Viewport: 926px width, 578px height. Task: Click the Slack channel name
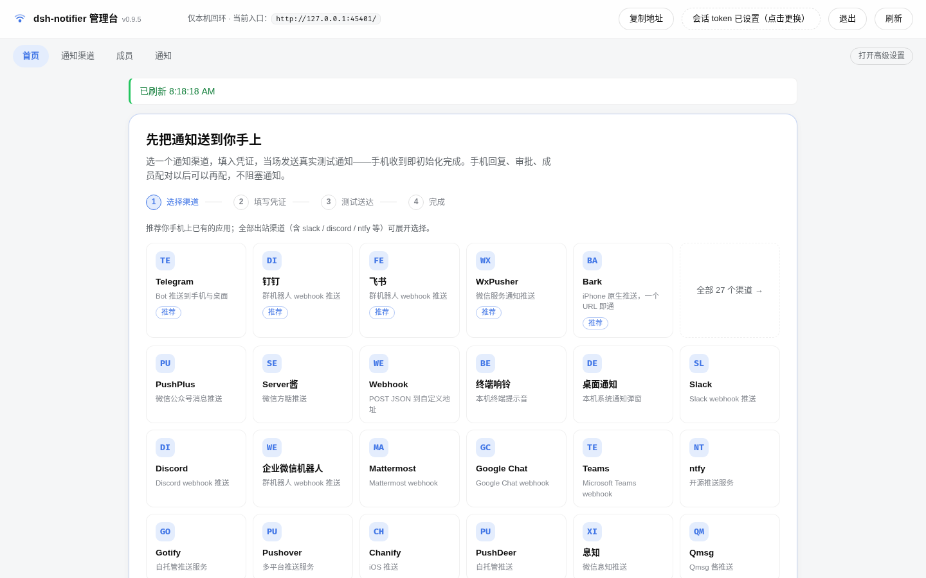pos(701,385)
